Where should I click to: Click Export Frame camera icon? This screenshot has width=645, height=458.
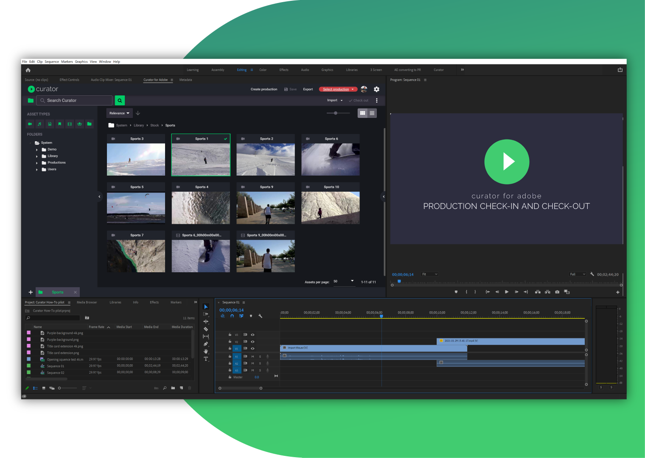(x=557, y=292)
